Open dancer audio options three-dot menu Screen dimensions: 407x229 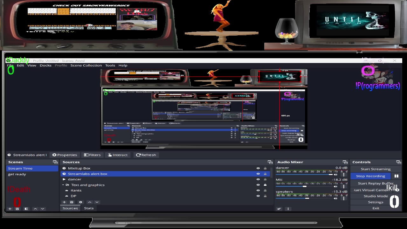click(x=344, y=175)
